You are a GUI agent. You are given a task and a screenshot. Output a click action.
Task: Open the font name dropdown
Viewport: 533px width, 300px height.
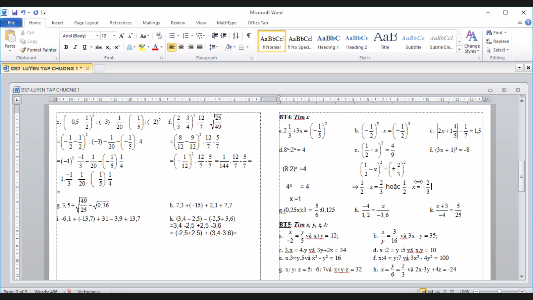(97, 36)
